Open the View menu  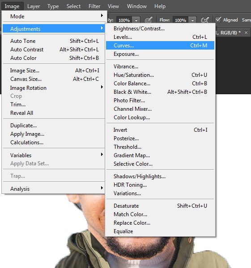point(113,6)
